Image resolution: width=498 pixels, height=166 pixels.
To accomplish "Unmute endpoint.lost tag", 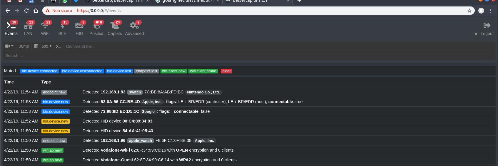I will 147,71.
